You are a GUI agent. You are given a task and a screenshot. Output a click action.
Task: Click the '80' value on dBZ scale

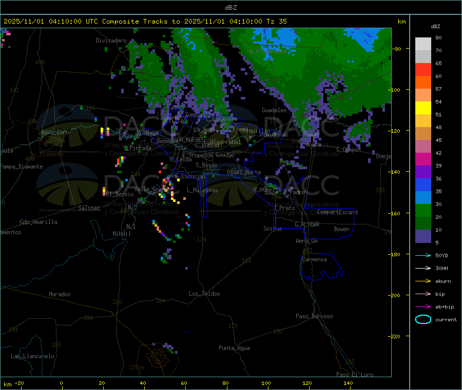(438, 37)
